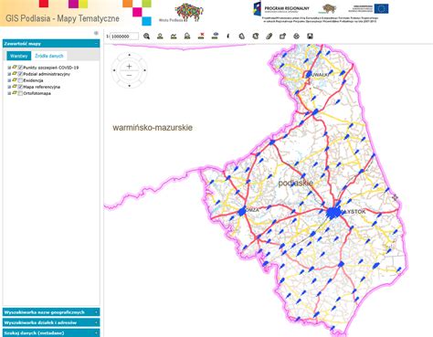Click the save floppy disk icon

coord(310,37)
